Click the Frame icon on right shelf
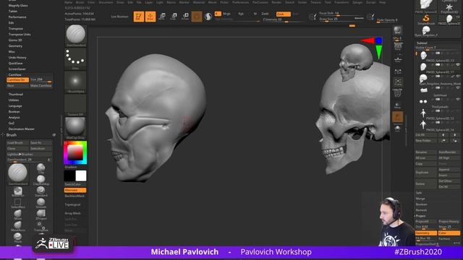Screen dimensions: 463x260 click(398, 82)
